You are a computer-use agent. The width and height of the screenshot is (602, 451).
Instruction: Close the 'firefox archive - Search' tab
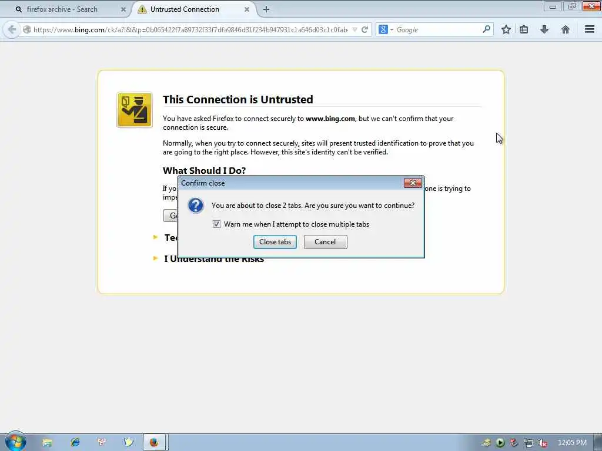click(123, 9)
